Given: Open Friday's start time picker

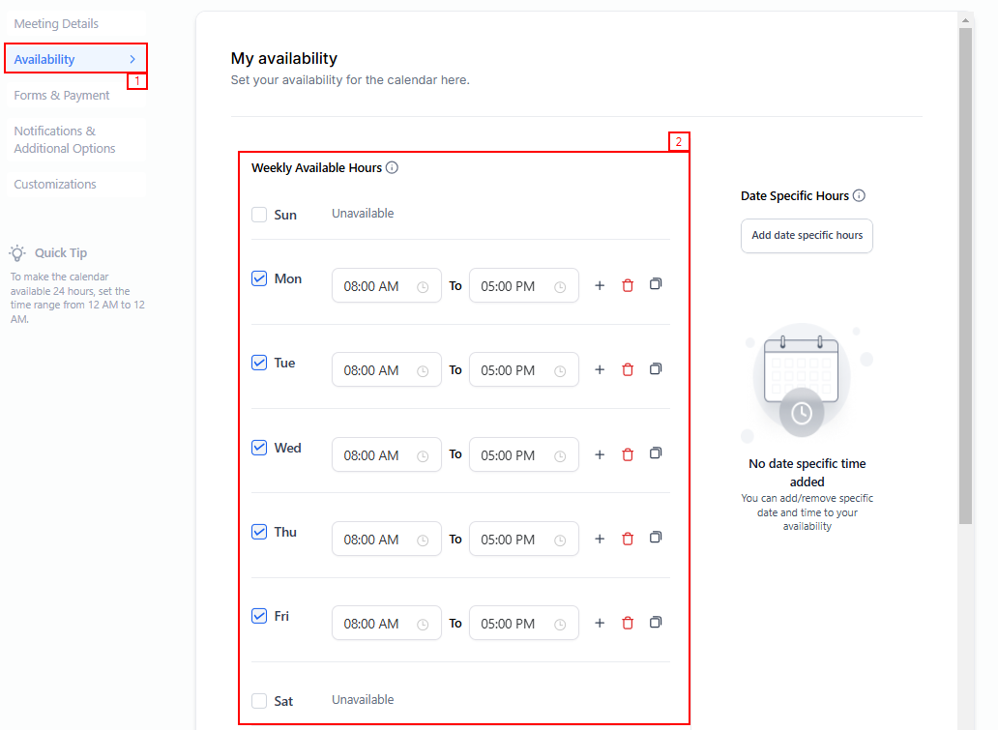Looking at the screenshot, I should click(x=386, y=624).
